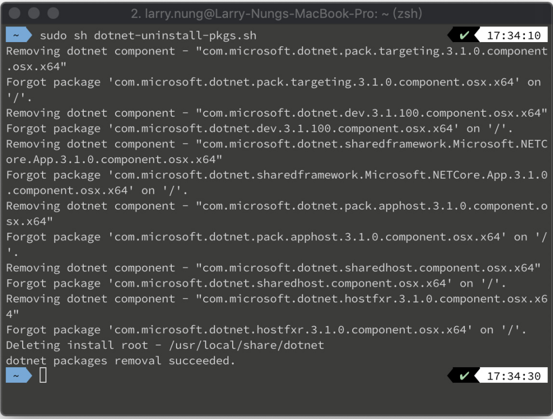Click the 17:34:10 timestamp
This screenshot has height=419, width=553.
coord(514,36)
